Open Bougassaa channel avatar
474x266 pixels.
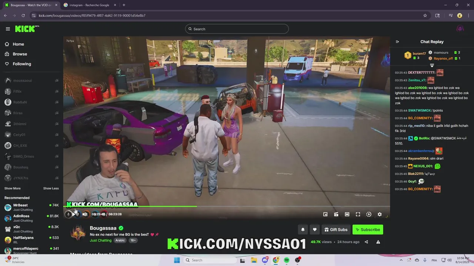click(78, 233)
